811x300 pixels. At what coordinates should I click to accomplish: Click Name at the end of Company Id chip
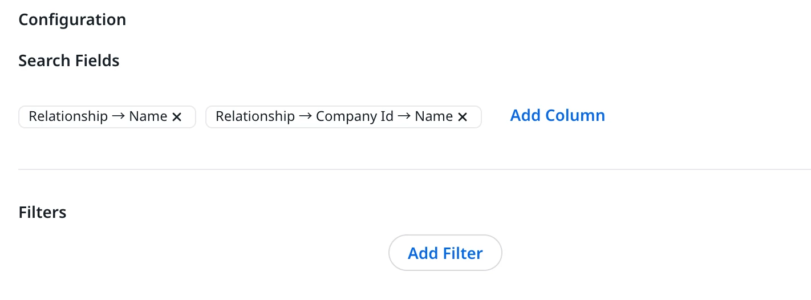click(x=433, y=116)
